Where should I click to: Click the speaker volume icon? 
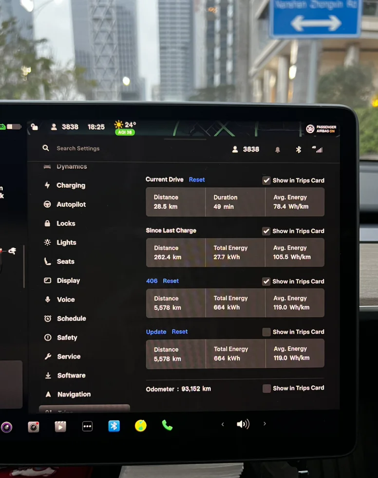point(243,424)
